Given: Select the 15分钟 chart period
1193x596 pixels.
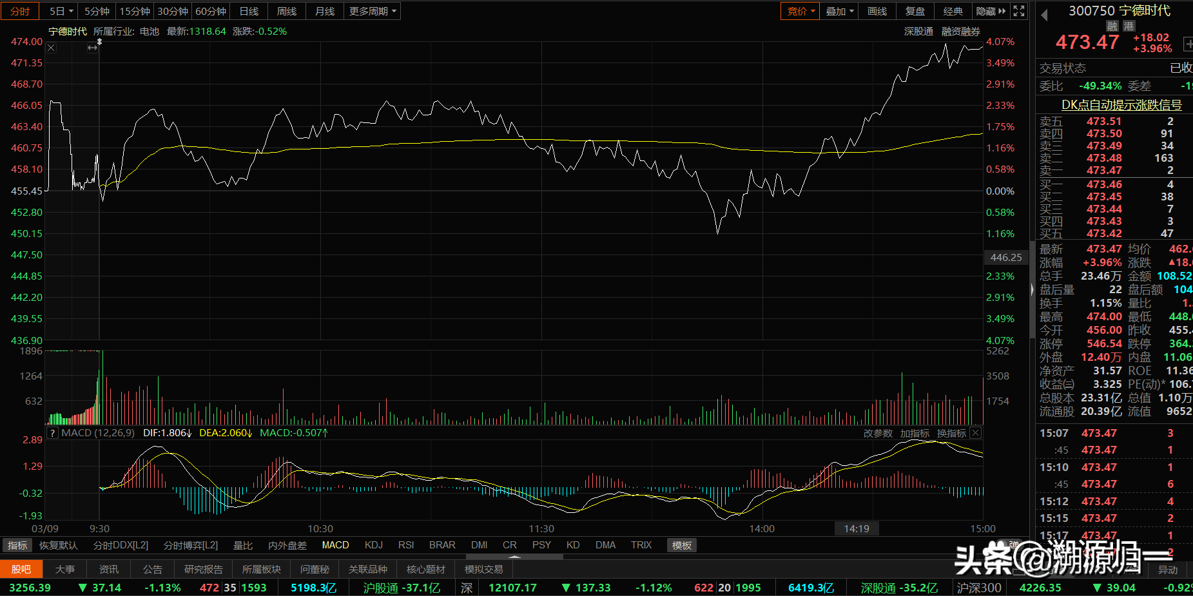Looking at the screenshot, I should 135,11.
